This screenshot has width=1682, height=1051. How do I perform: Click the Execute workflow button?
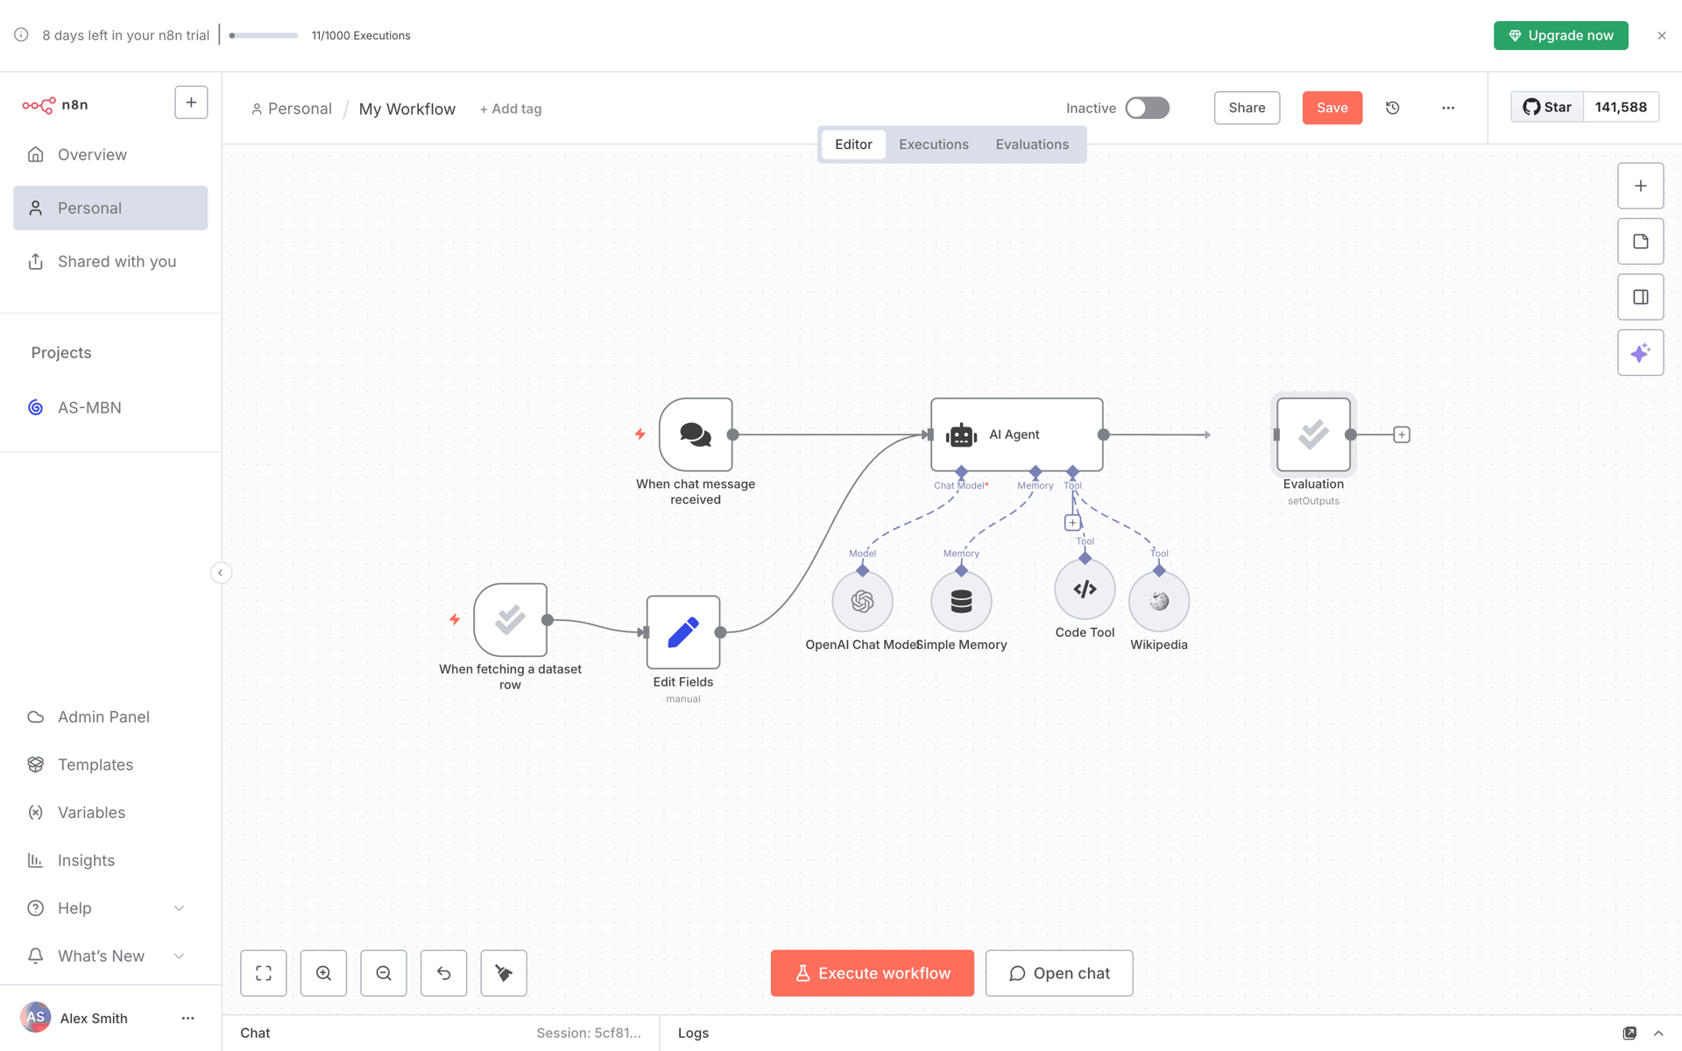[873, 973]
